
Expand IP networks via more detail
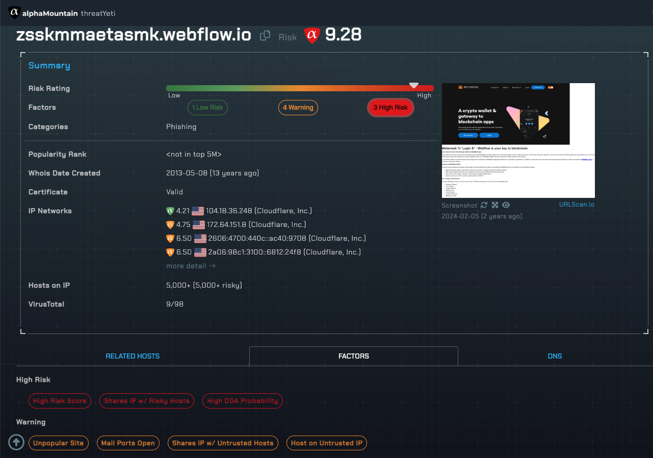point(191,266)
